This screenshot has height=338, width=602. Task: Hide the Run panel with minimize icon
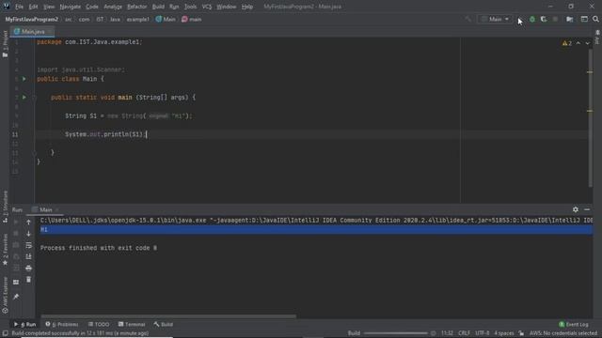coord(587,209)
